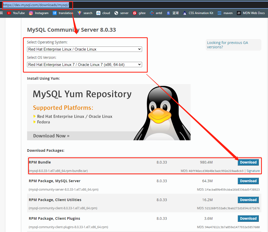Viewport: 268px width, 232px height.
Task: Open the Signature link for RPM Bundle
Action: pos(253,171)
